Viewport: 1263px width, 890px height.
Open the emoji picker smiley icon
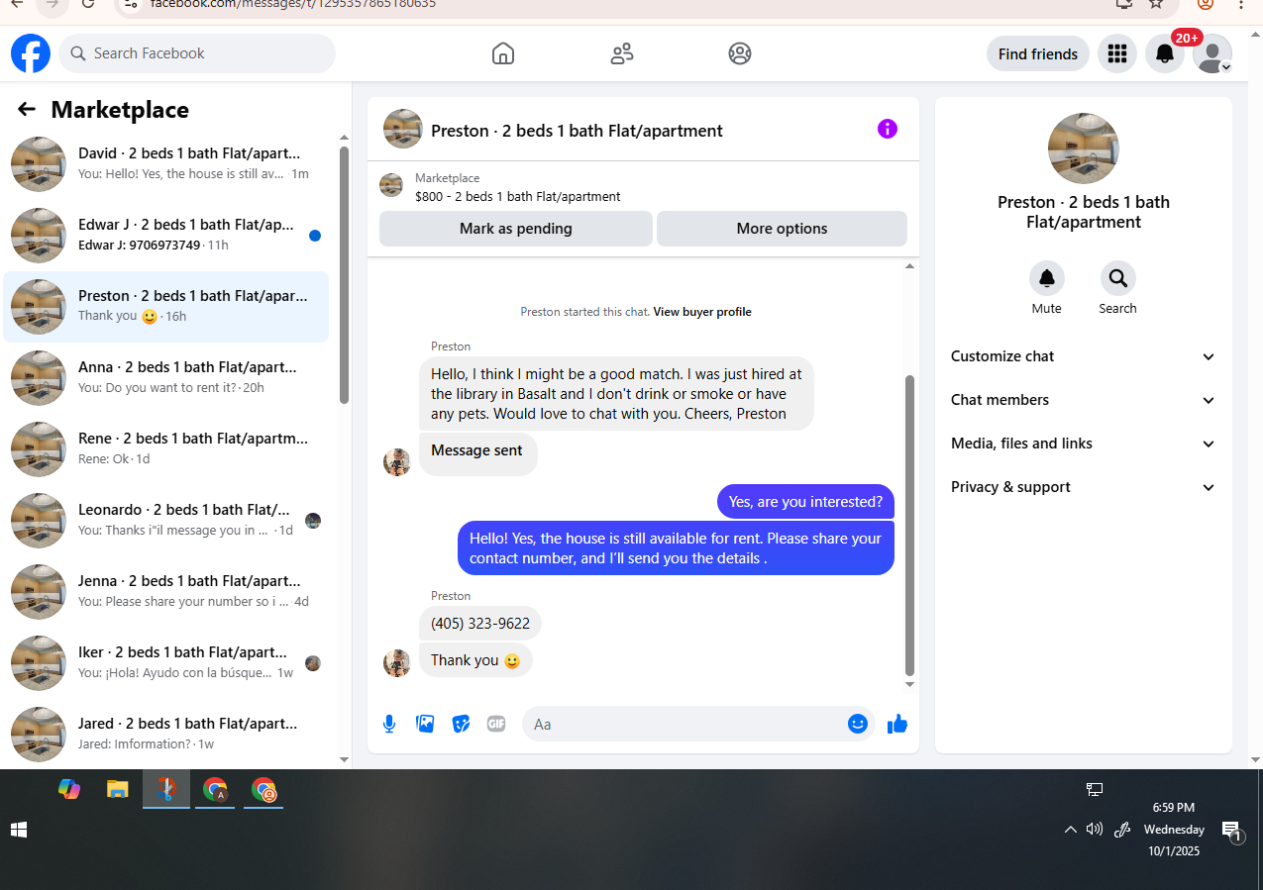858,724
